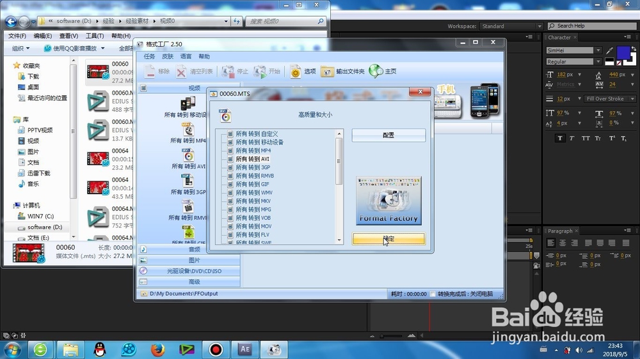Toggle Superscript in Character panel
640x359 pixels.
(612, 138)
